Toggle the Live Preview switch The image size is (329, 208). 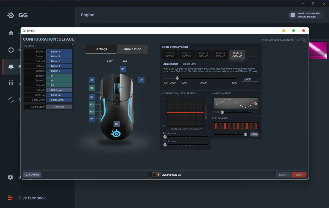[x=155, y=175]
